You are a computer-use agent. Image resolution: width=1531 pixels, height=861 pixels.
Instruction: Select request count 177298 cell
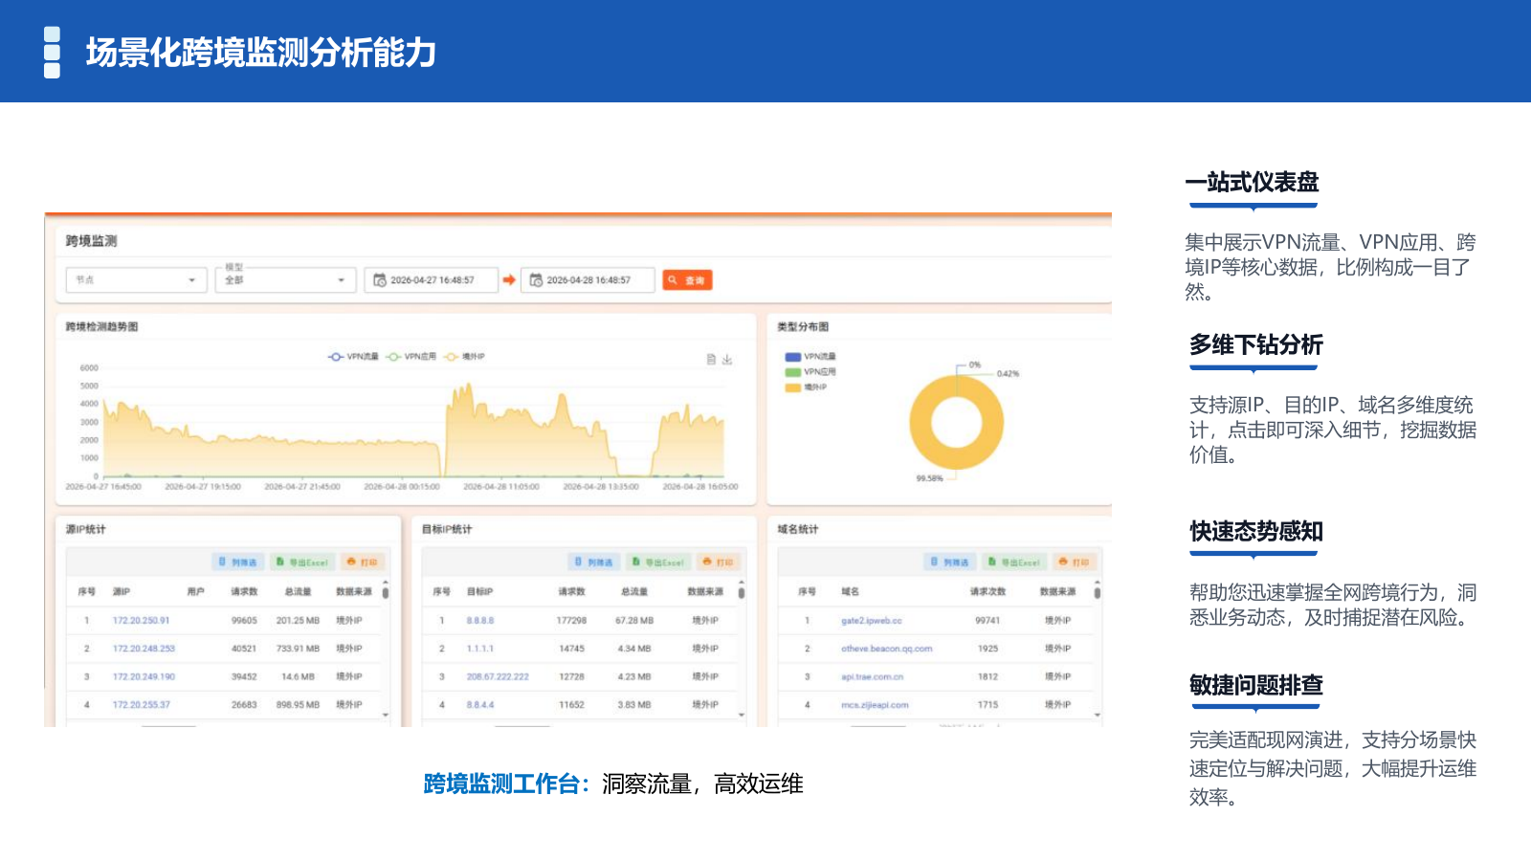pyautogui.click(x=571, y=621)
